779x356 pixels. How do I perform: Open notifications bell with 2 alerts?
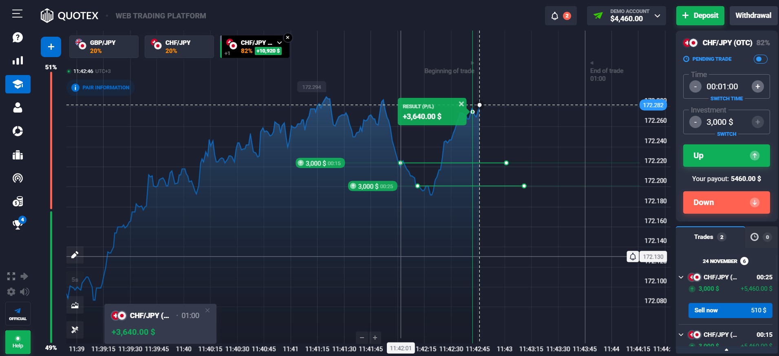click(x=561, y=16)
